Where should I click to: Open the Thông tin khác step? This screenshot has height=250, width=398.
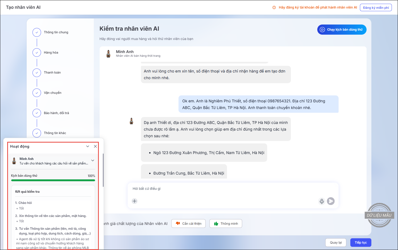click(55, 133)
